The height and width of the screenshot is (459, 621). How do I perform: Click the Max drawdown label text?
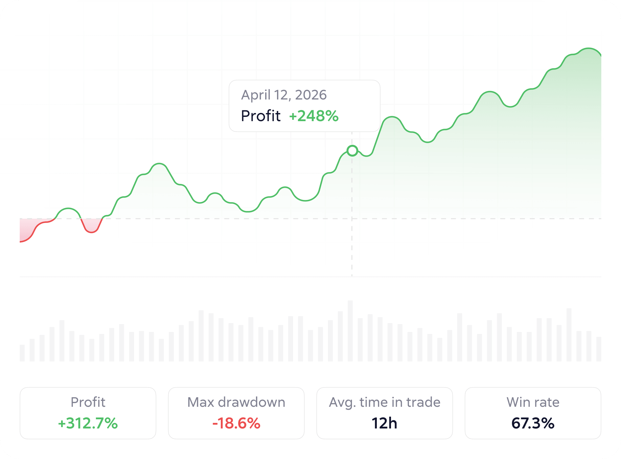[x=236, y=402]
